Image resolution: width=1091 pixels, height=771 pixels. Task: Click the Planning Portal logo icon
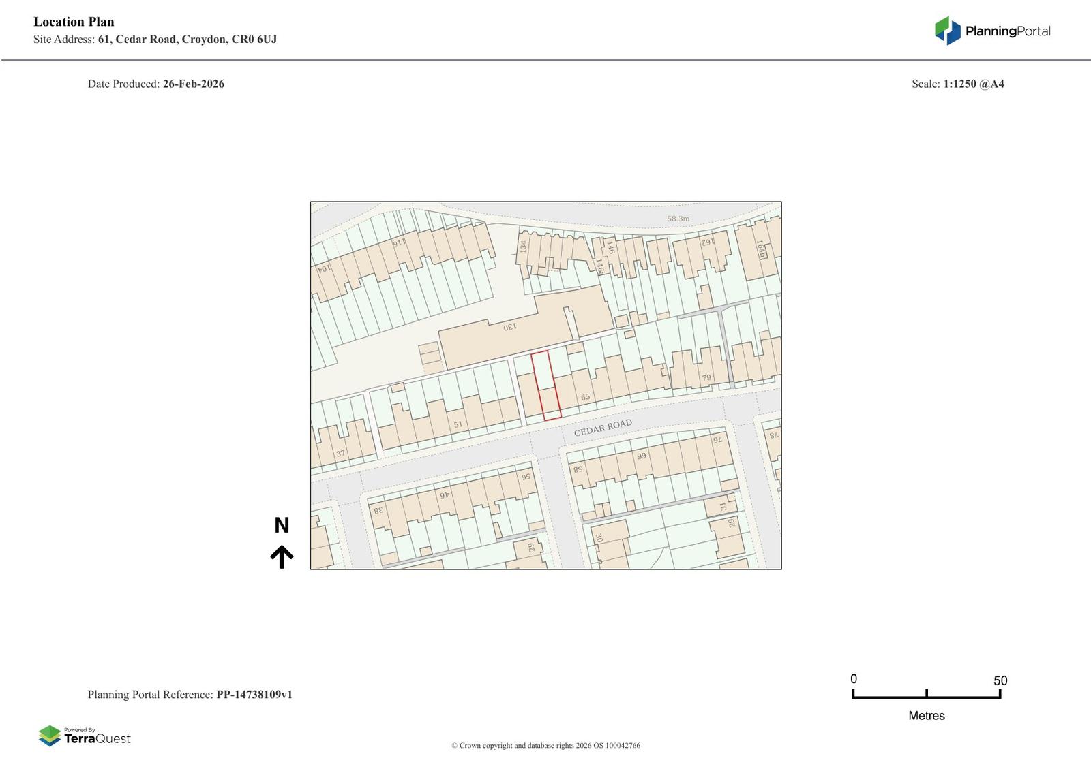947,31
